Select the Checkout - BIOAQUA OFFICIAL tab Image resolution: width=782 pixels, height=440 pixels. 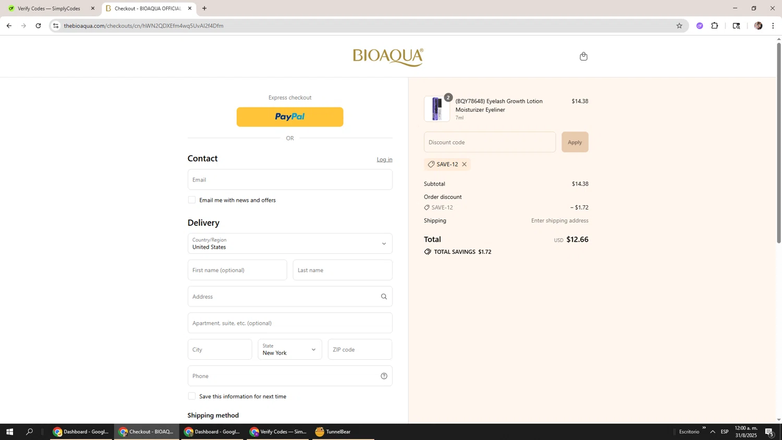coord(147,8)
